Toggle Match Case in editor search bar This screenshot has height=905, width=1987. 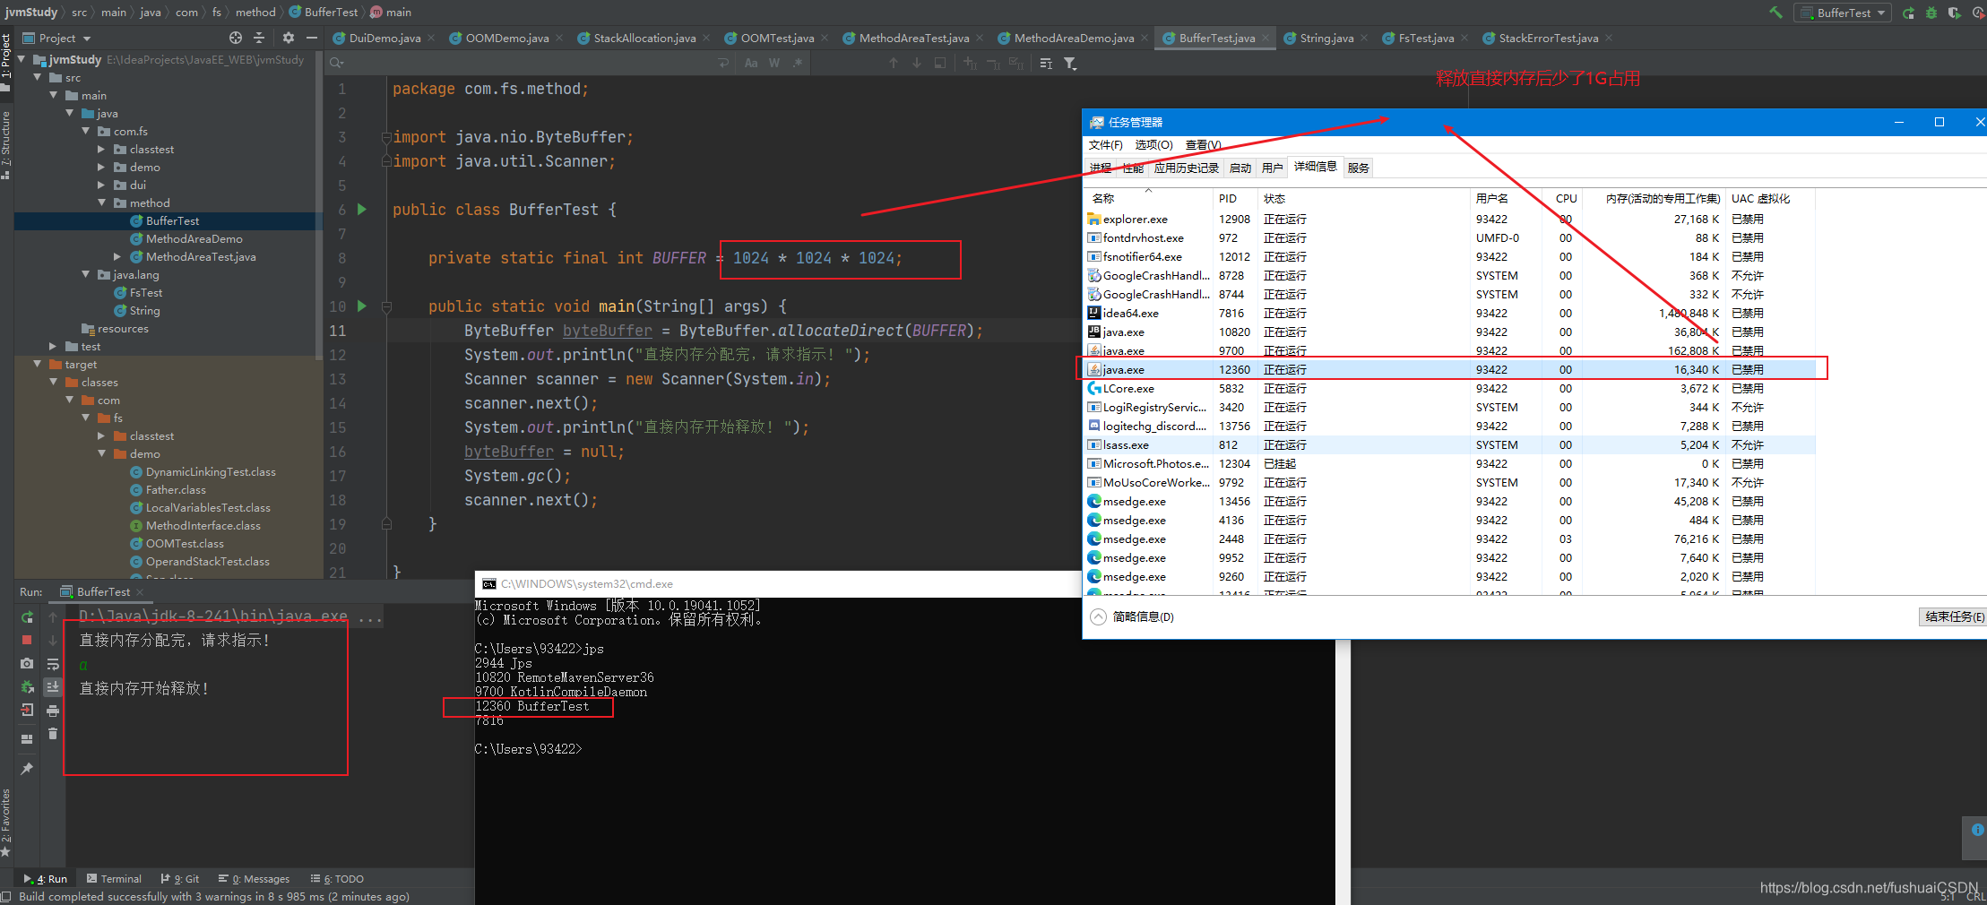(751, 63)
